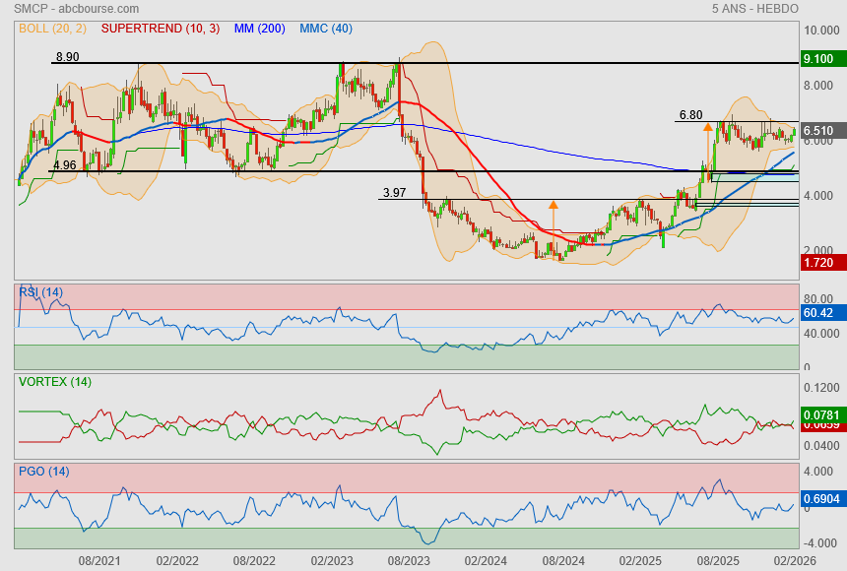Click the RSI (14) panel title

tap(40, 292)
